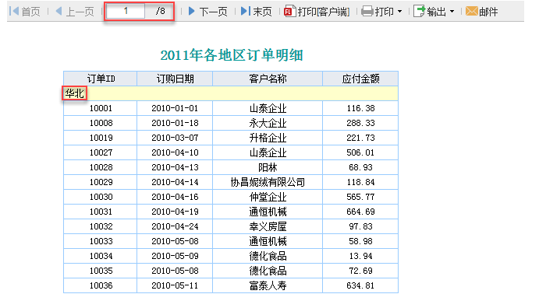Click date 2010-04-19 cell
This screenshot has width=539, height=301.
(175, 212)
